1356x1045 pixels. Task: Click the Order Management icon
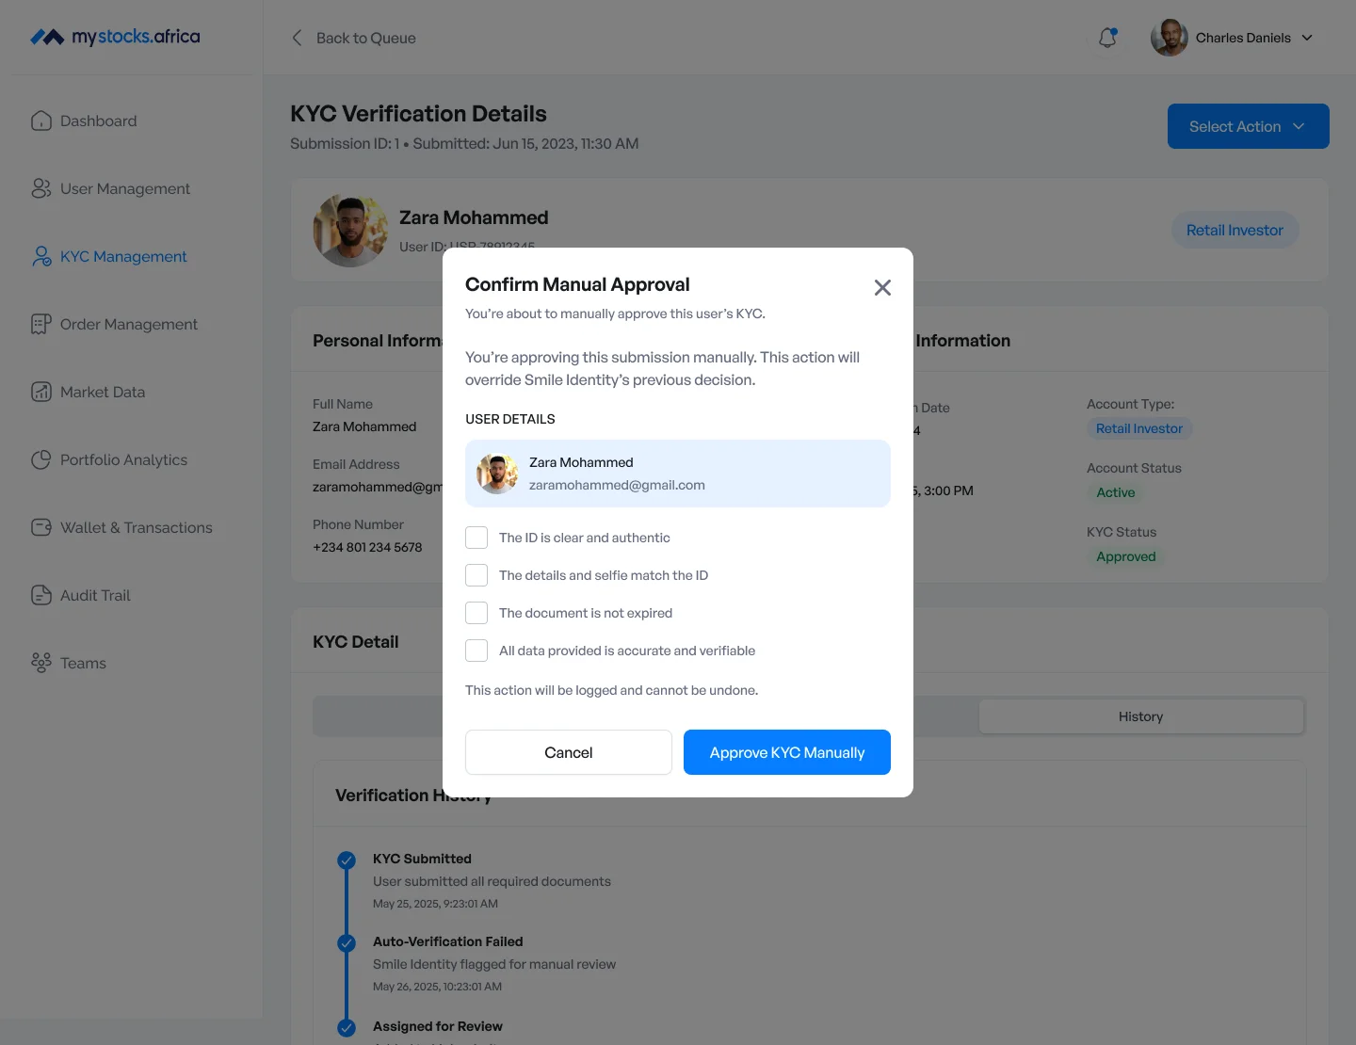pos(41,324)
